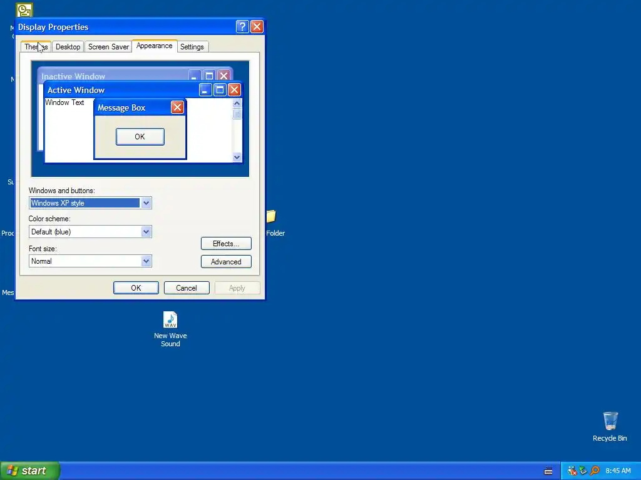Click the preview scrollbar down arrow
641x480 pixels.
tap(237, 157)
